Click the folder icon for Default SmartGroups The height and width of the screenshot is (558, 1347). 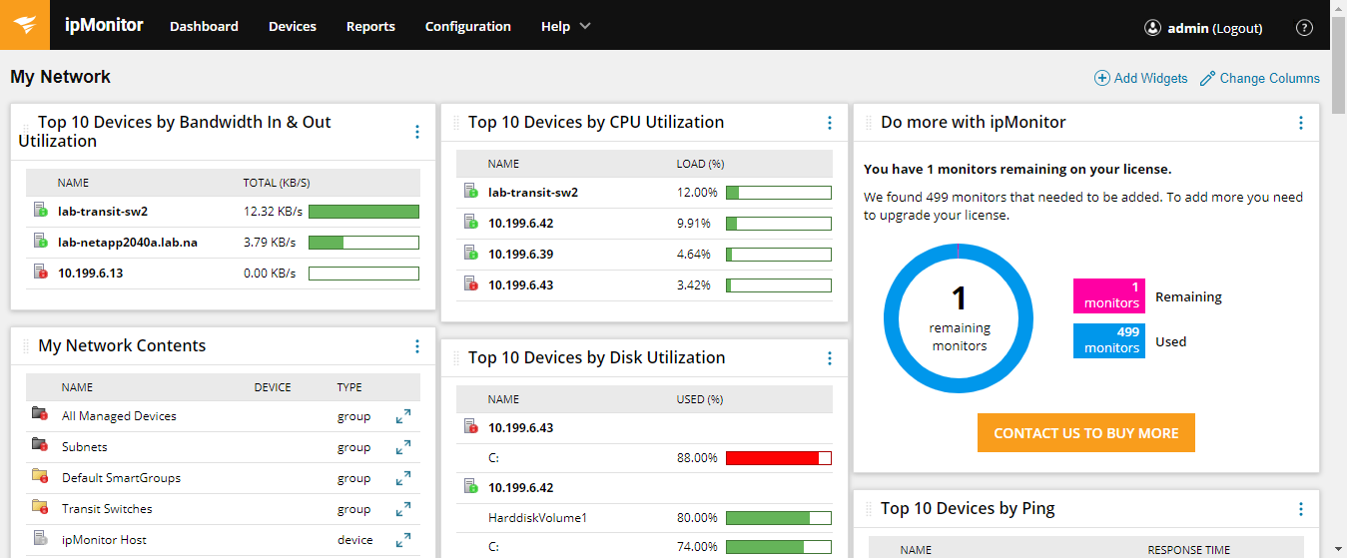(40, 477)
